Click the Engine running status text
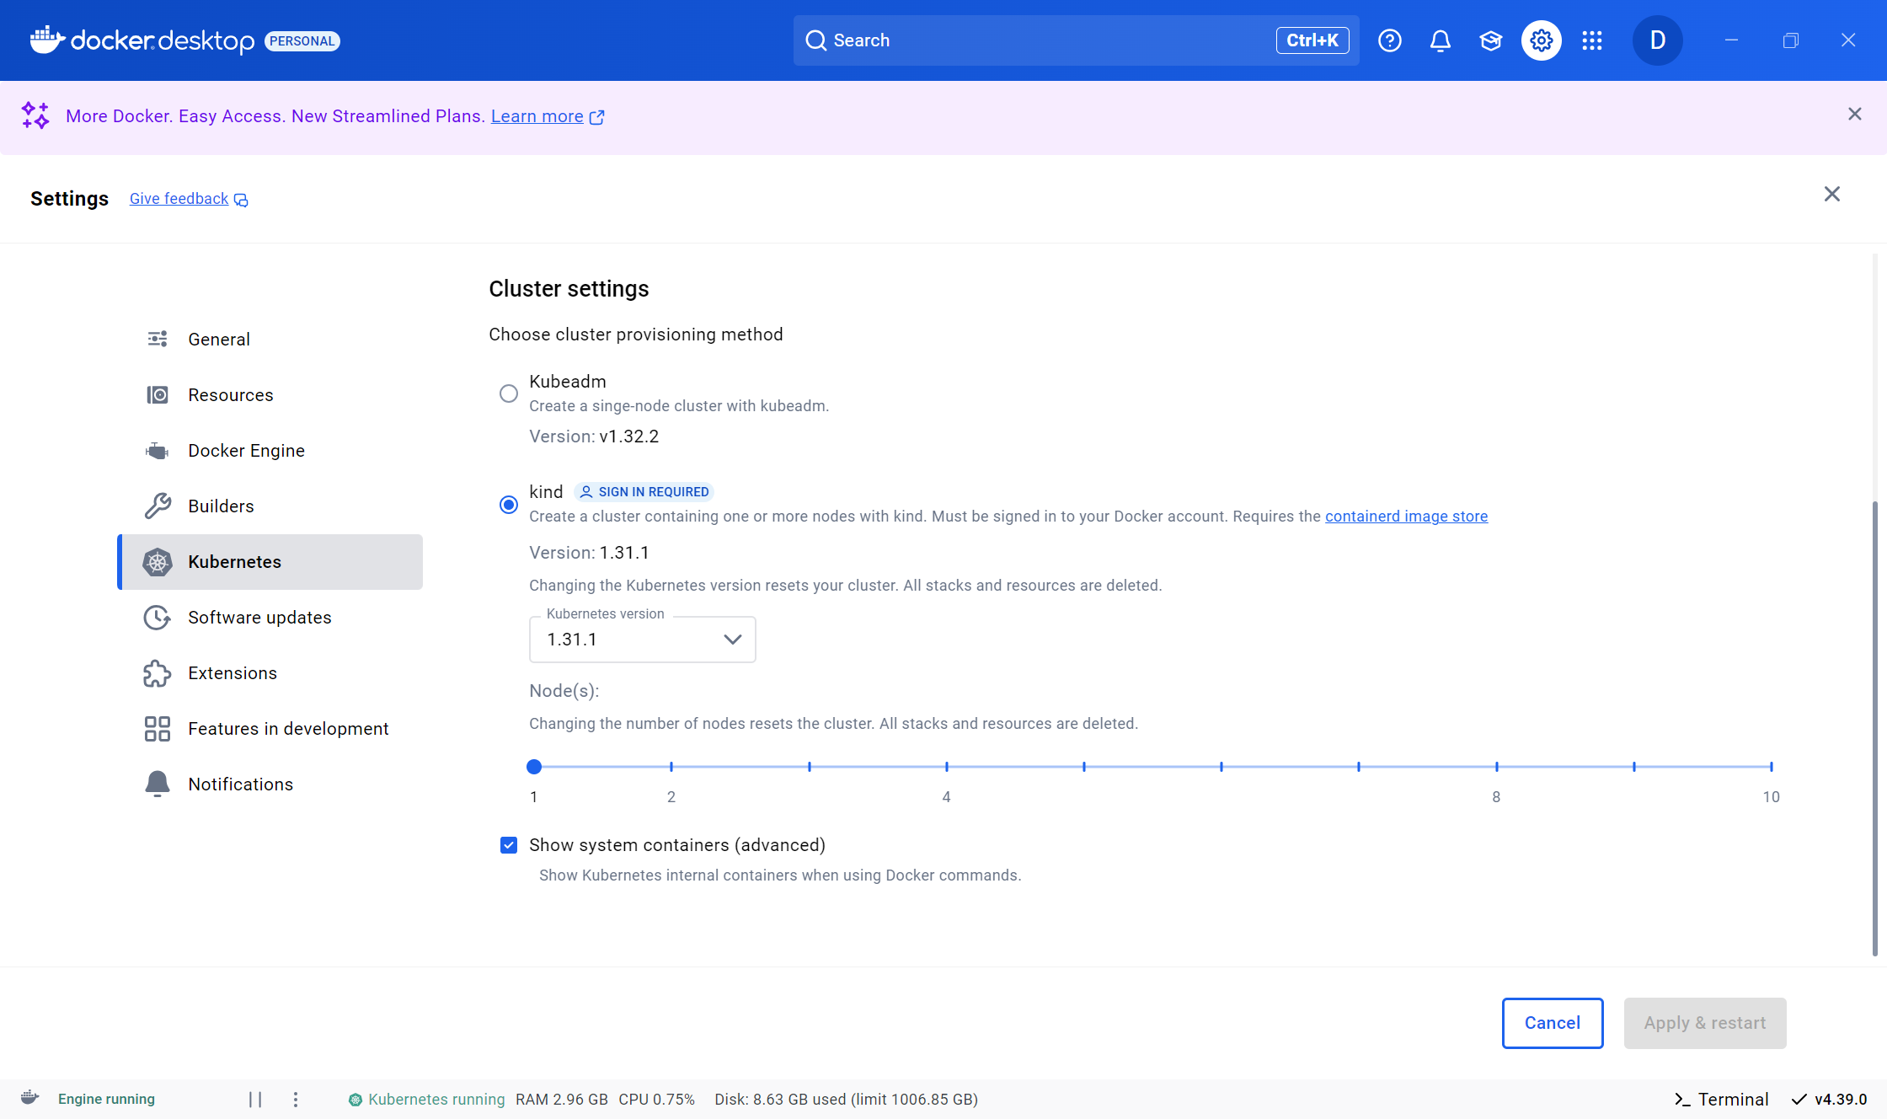1887x1119 pixels. coord(106,1099)
